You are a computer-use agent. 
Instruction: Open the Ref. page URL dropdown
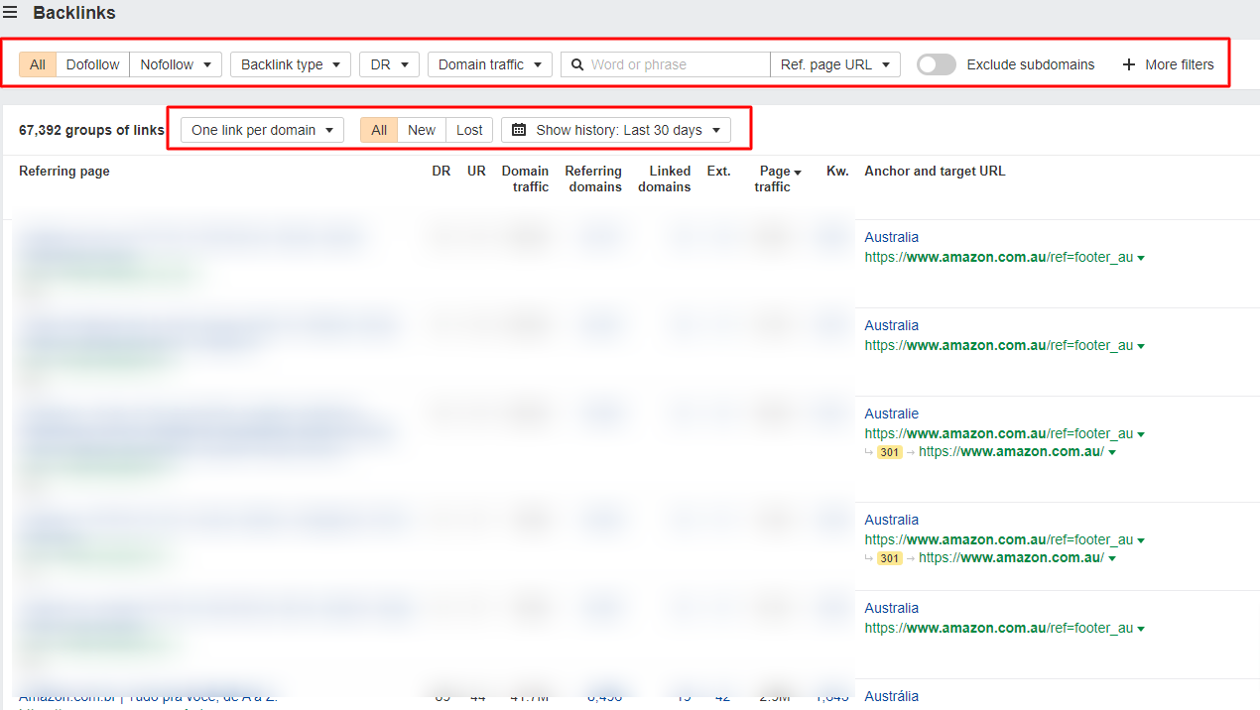click(835, 64)
